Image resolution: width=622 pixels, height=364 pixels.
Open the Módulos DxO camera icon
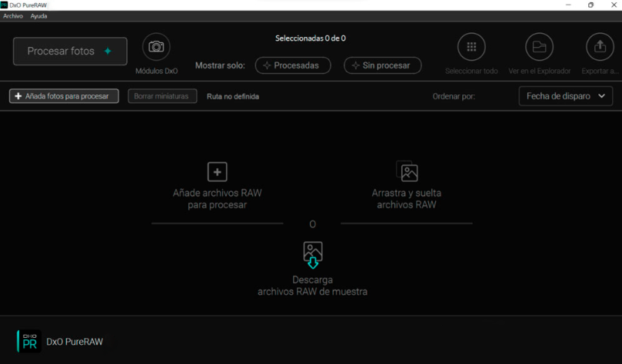[x=156, y=47]
